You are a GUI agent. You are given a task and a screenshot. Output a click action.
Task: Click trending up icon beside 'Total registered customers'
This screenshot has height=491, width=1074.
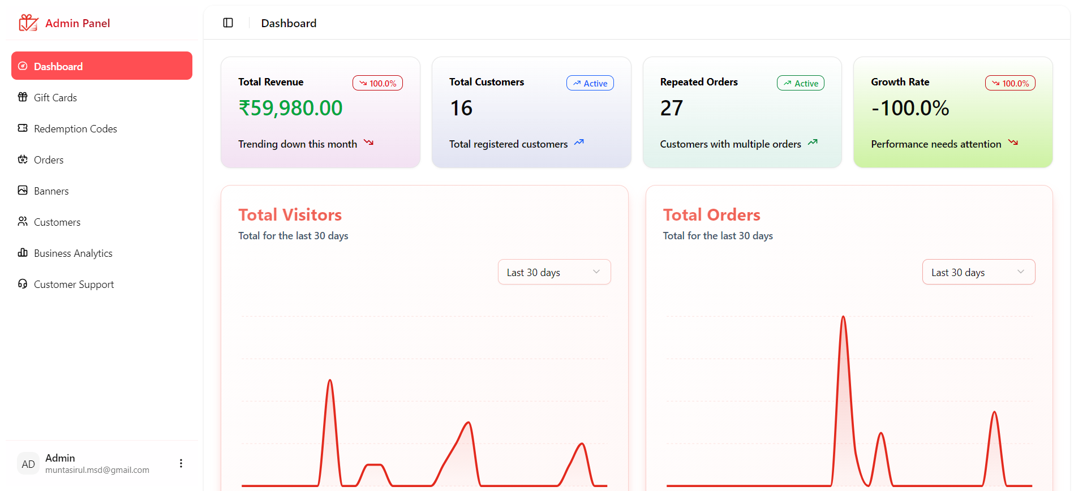tap(579, 143)
